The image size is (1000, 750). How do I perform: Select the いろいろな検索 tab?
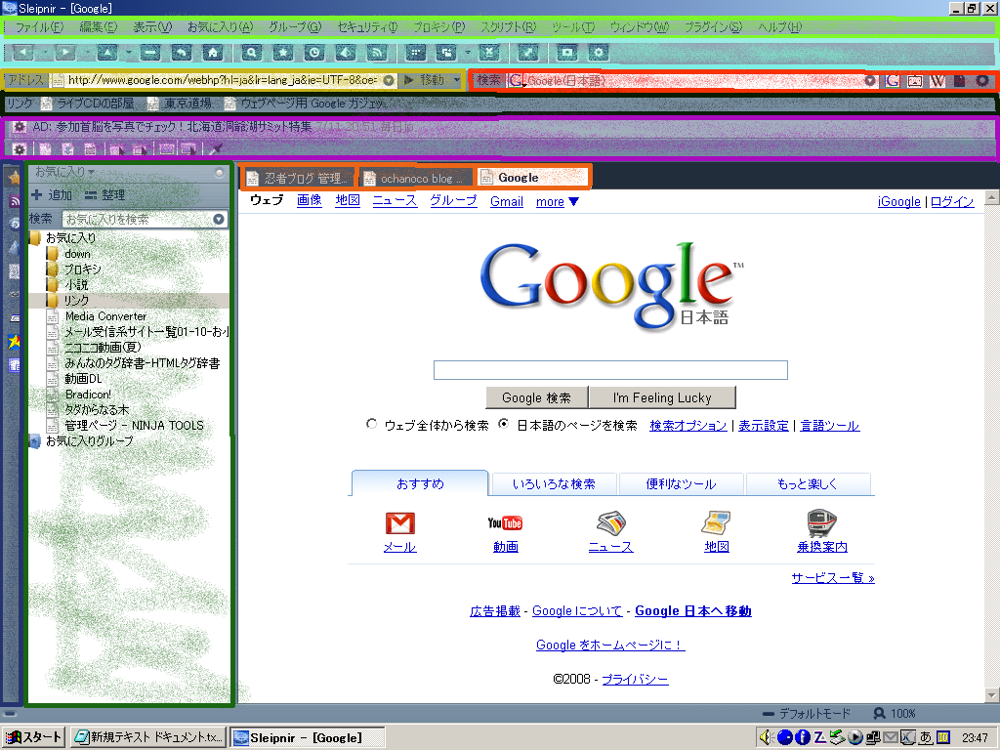[x=555, y=484]
